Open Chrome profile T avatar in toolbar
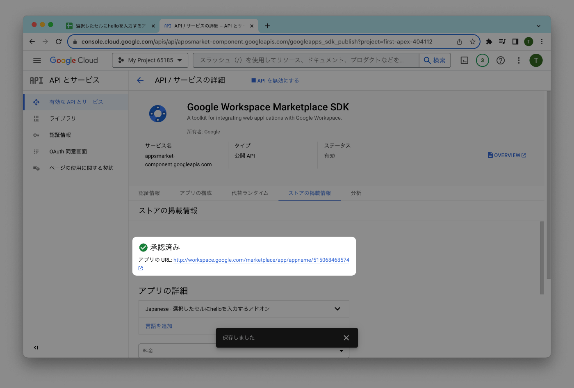The height and width of the screenshot is (388, 574). tap(528, 41)
